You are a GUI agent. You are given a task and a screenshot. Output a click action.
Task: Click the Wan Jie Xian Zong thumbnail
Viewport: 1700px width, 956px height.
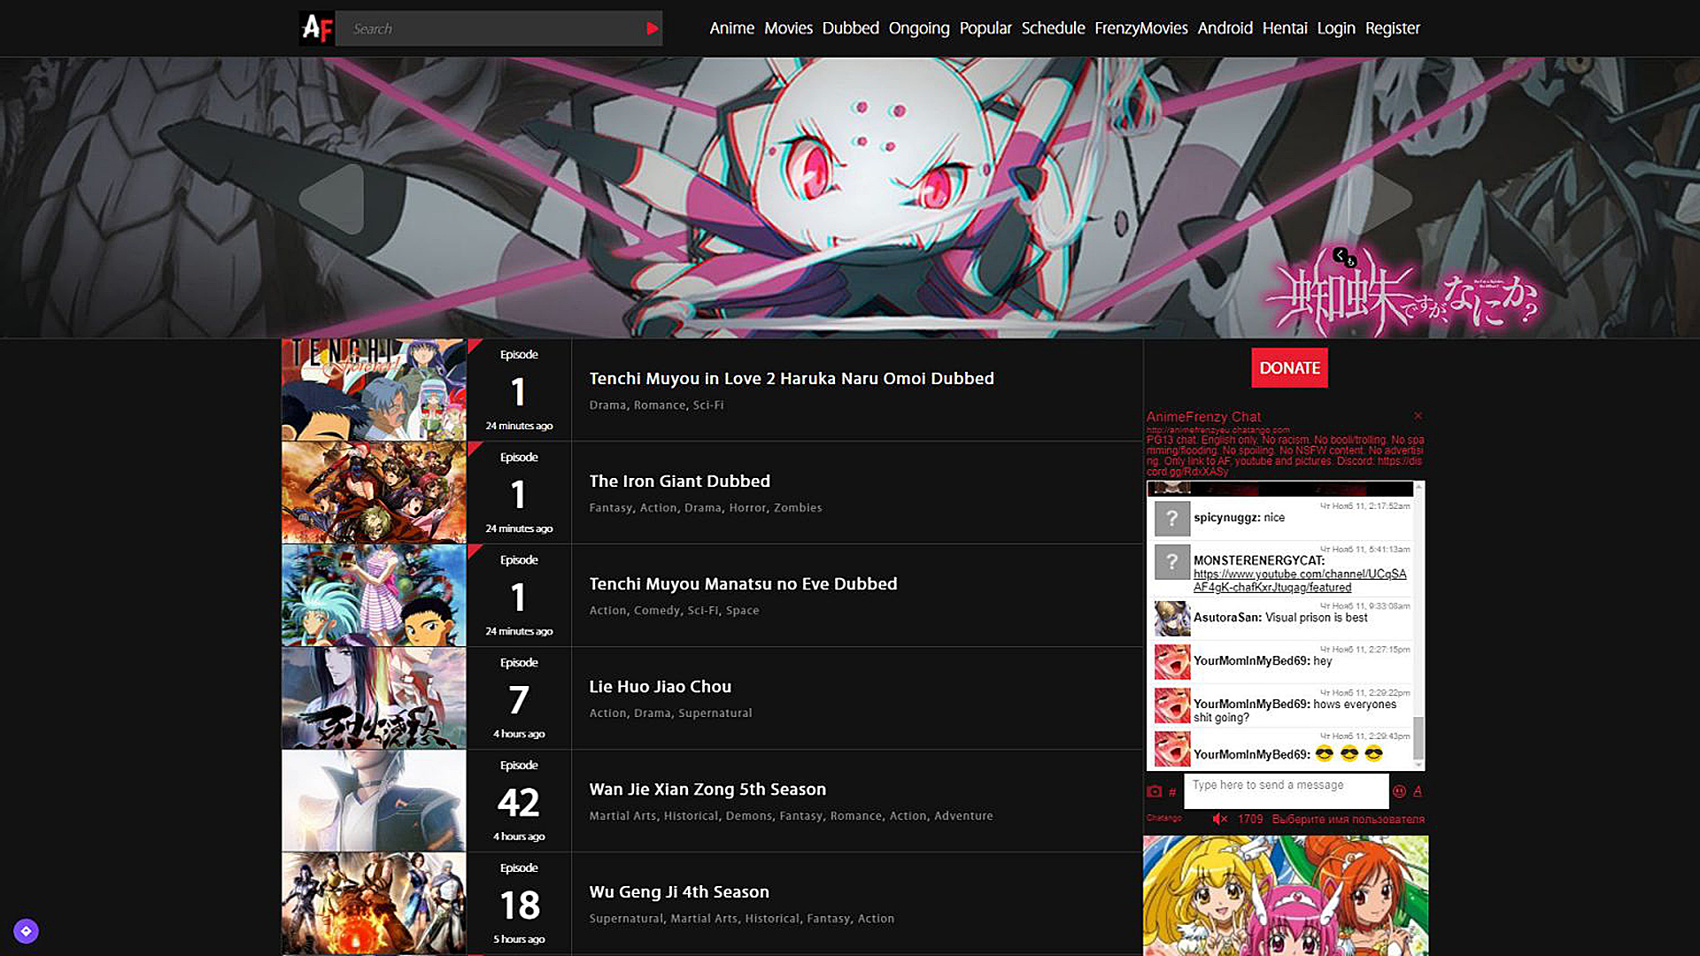pos(374,800)
